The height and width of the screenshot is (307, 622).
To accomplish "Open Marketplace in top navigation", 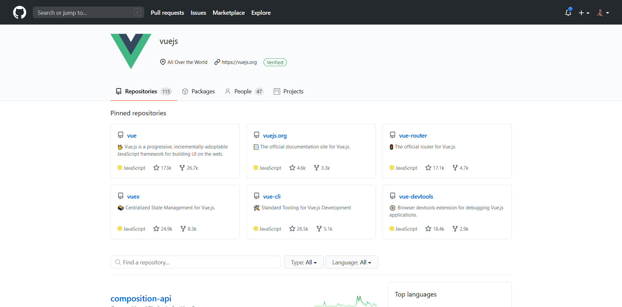I will pyautogui.click(x=229, y=13).
